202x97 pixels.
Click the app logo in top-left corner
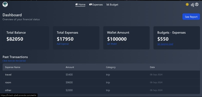[5, 4]
